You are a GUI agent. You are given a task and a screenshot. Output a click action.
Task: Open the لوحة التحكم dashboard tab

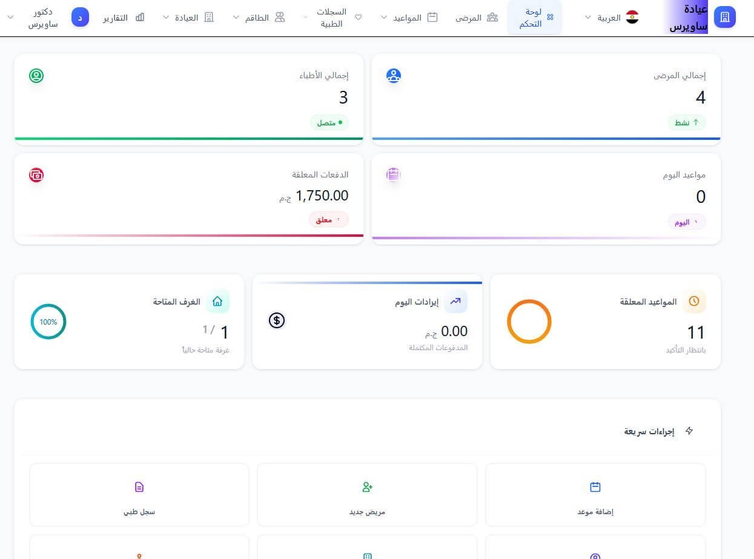pos(534,18)
